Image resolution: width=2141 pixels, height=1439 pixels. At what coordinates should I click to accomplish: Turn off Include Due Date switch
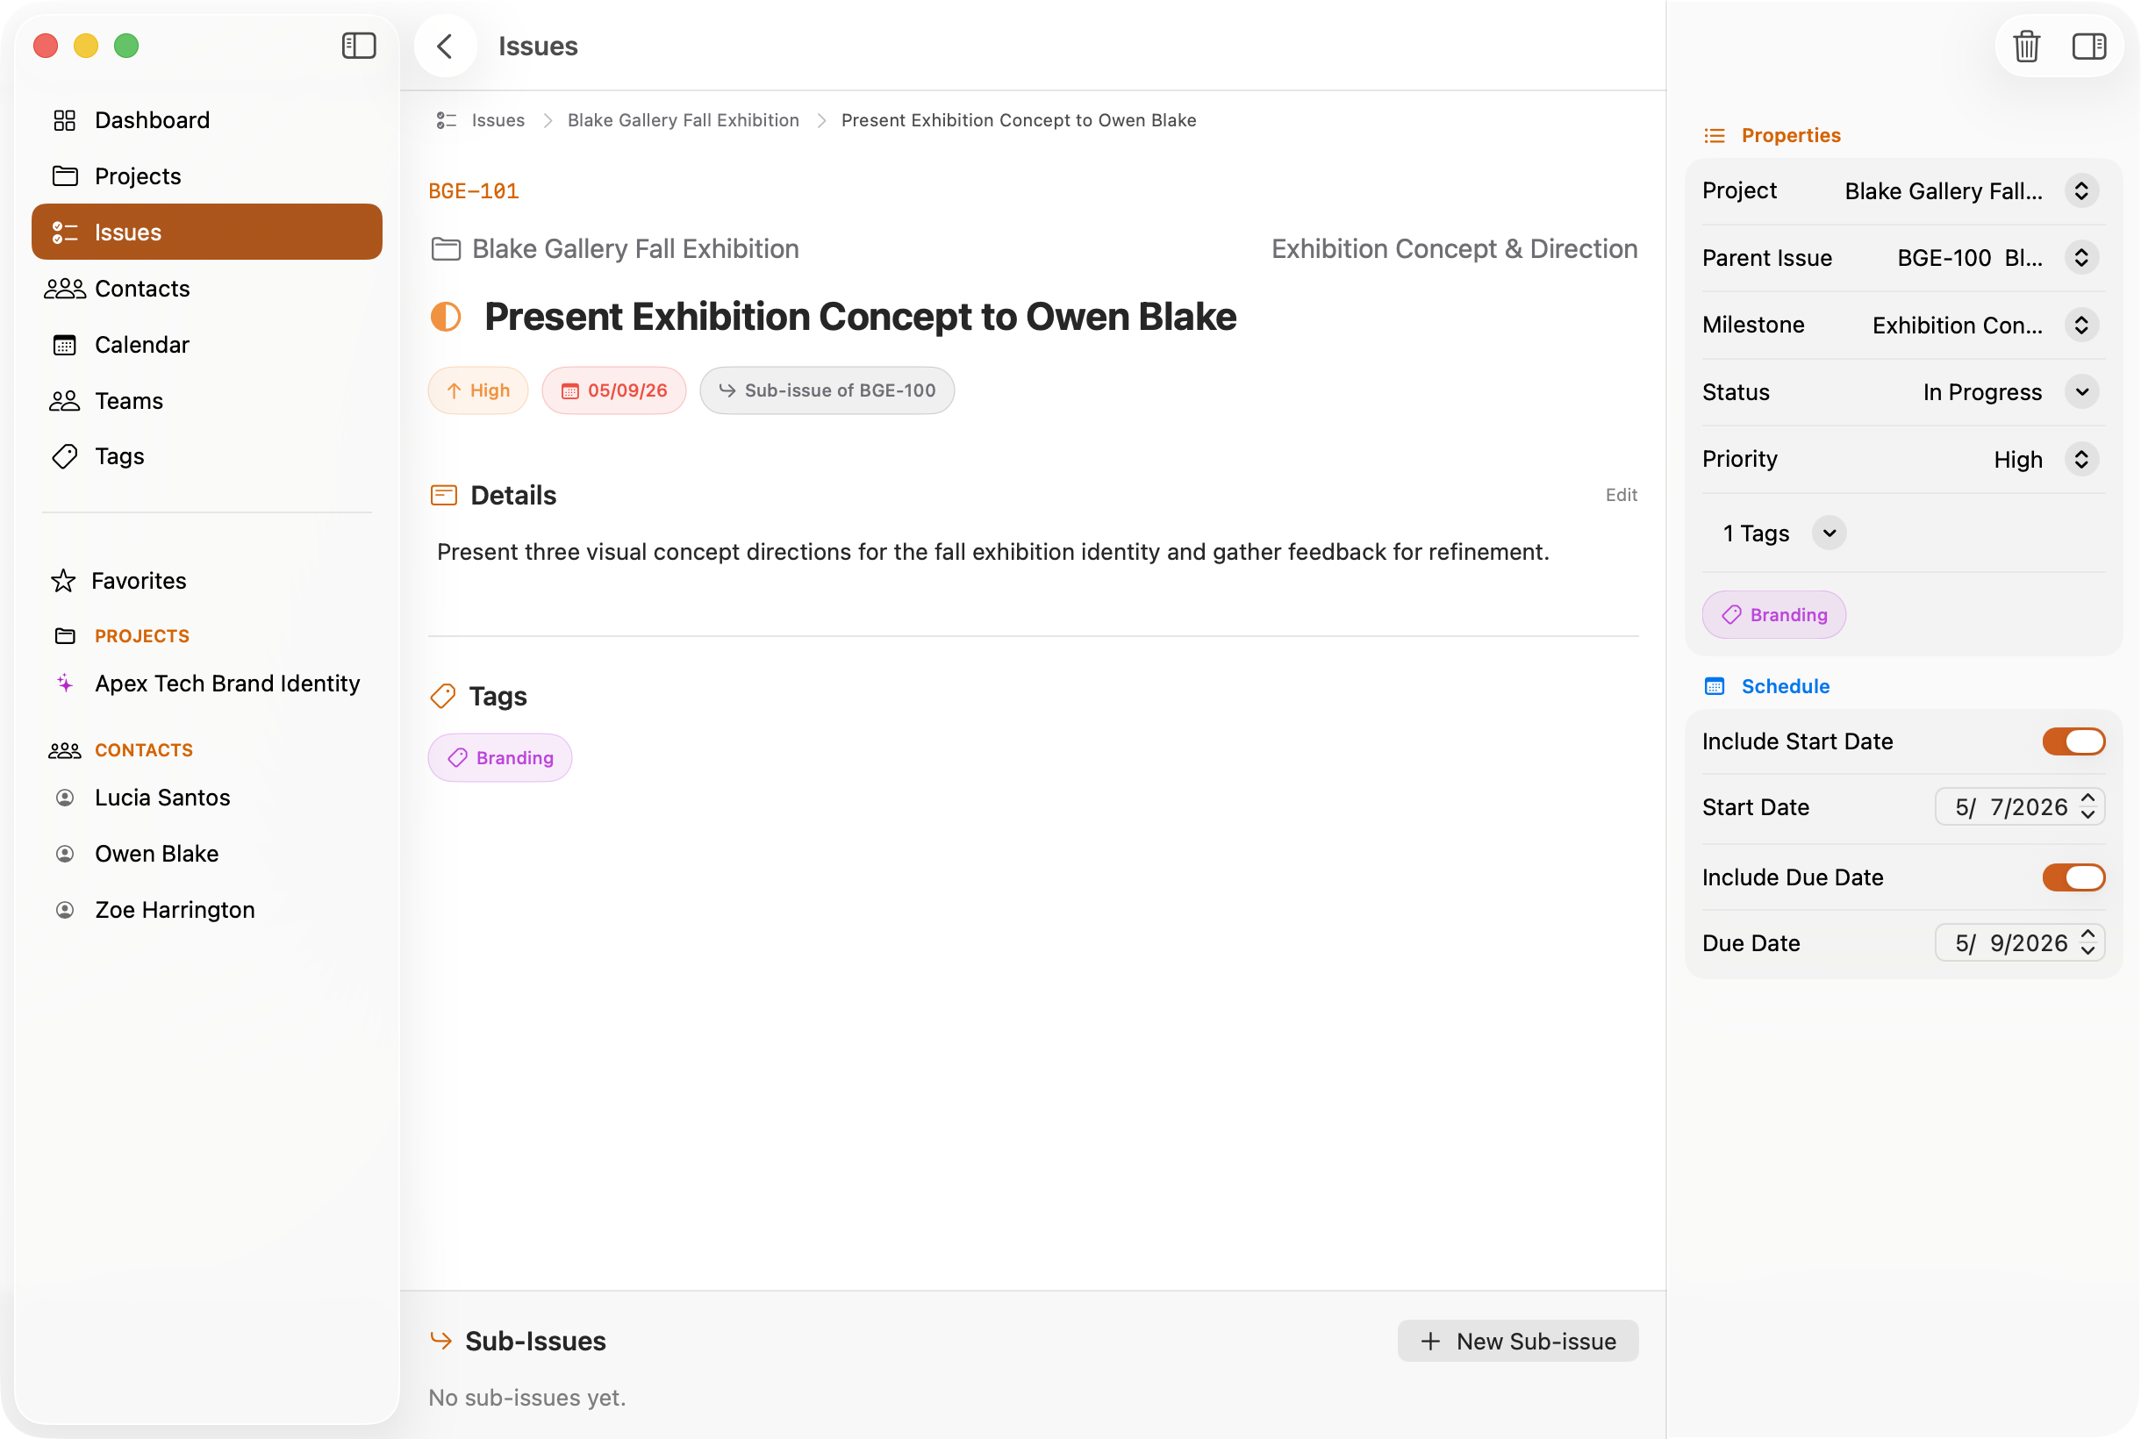[2073, 877]
